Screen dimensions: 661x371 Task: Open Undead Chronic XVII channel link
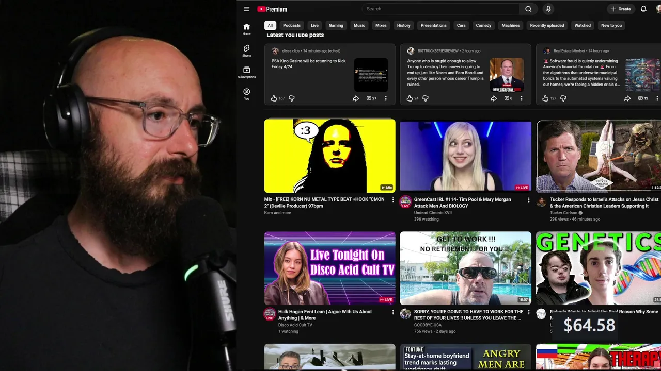coord(433,213)
